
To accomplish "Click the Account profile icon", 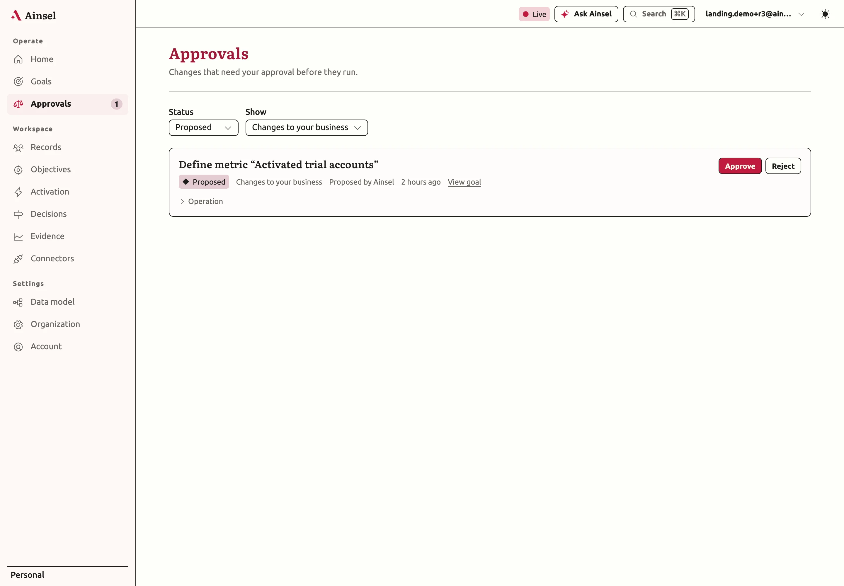I will pyautogui.click(x=18, y=347).
